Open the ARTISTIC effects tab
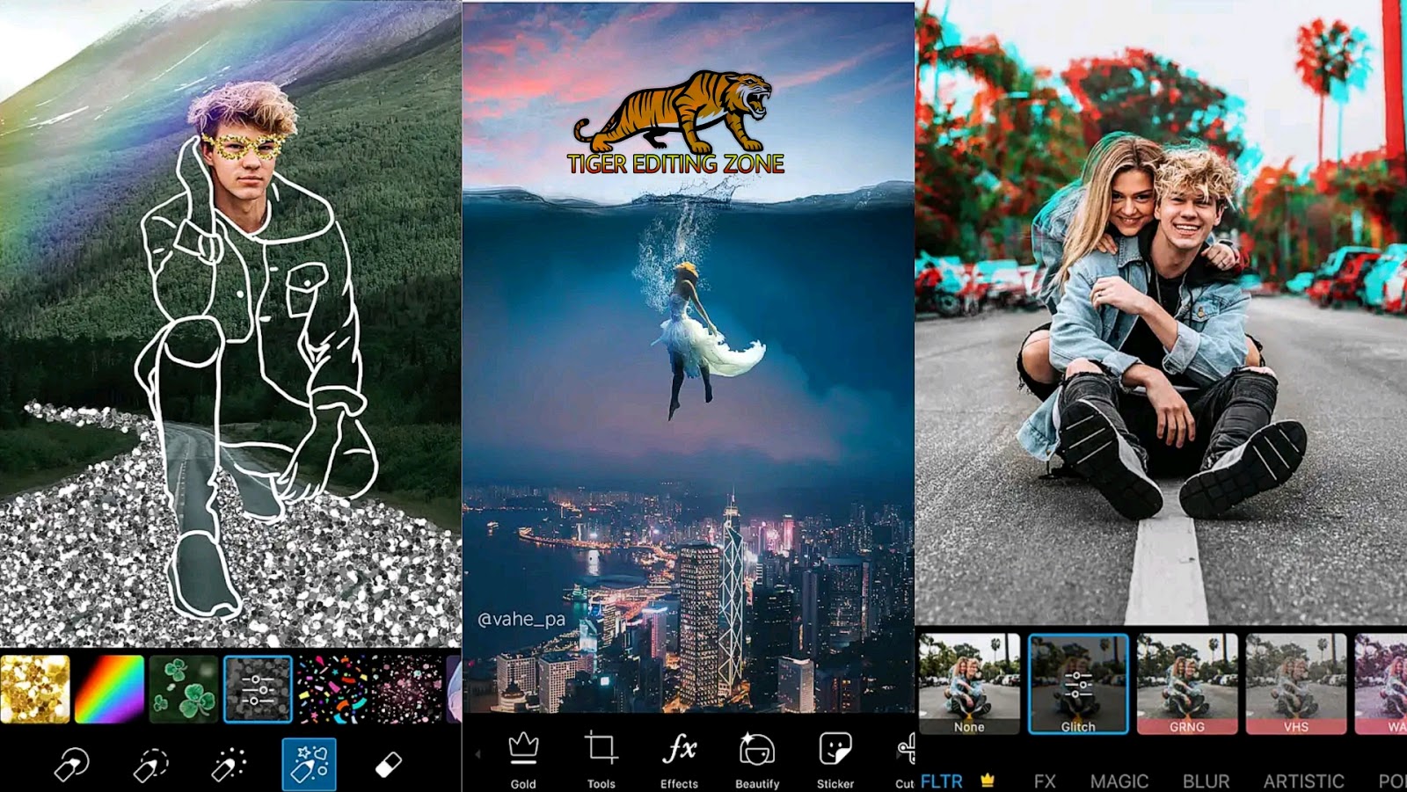 (1304, 781)
